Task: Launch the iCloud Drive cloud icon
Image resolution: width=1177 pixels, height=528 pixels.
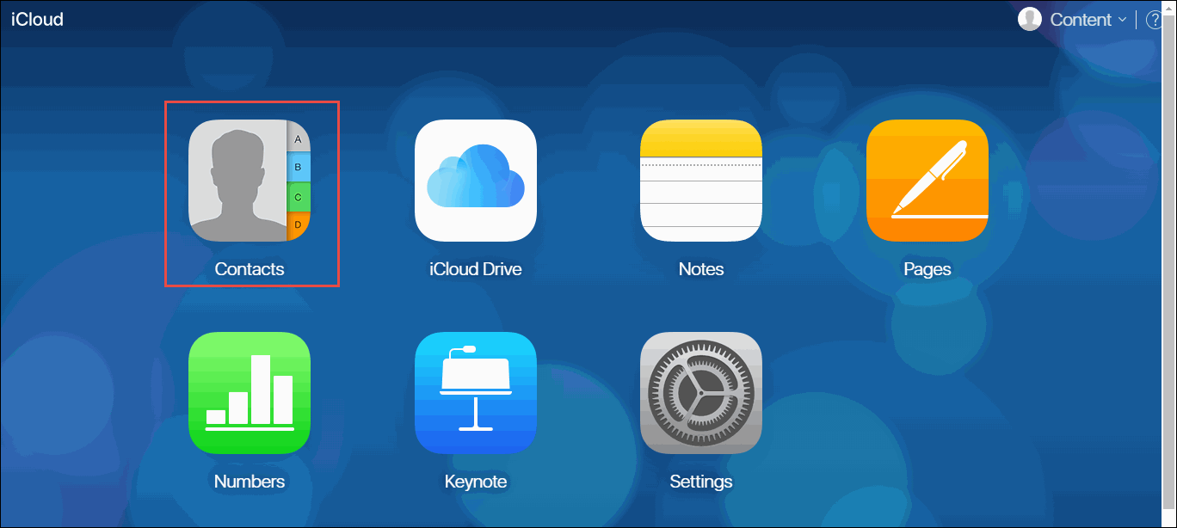Action: pos(476,181)
